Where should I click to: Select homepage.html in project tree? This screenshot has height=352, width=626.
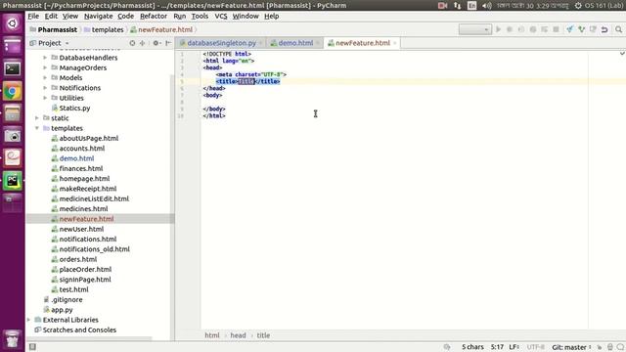coord(84,179)
